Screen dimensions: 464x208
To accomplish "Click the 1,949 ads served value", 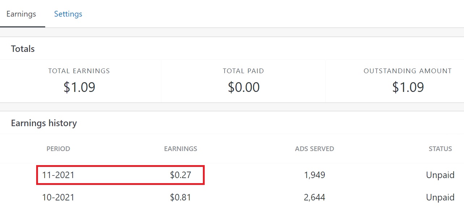I will coord(314,175).
